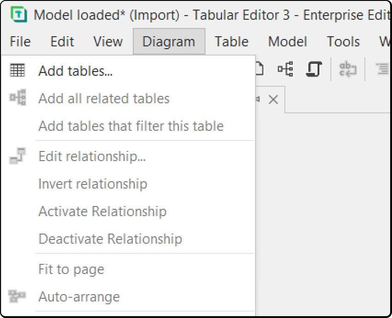The image size is (392, 318).
Task: Close the open Diagram menu
Action: click(169, 41)
